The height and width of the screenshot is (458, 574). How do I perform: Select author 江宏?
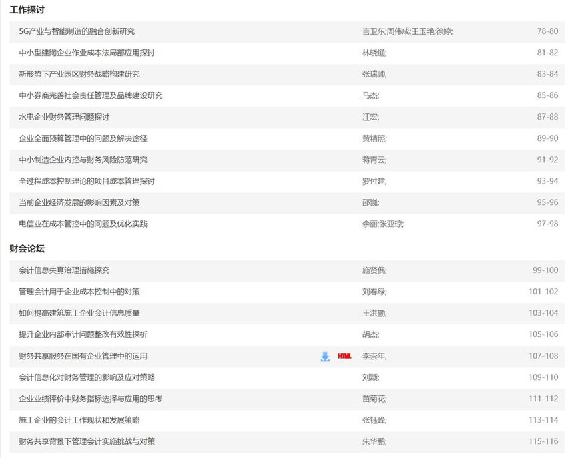coord(371,117)
